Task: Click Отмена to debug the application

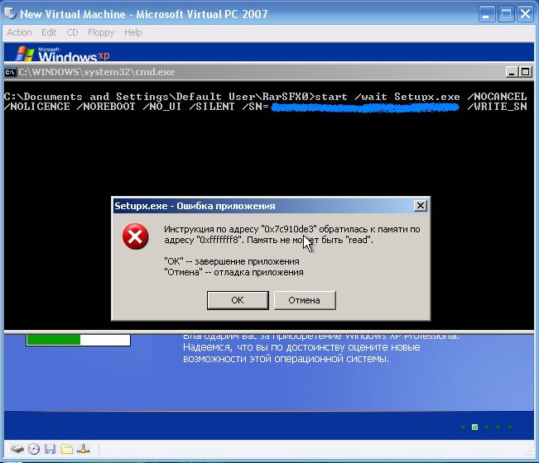Action: coord(305,300)
